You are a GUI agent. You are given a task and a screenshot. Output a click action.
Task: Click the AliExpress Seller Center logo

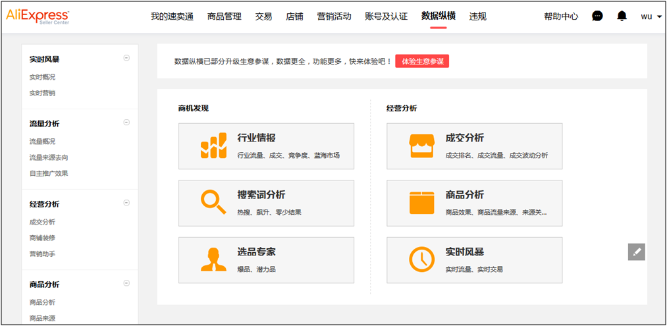point(38,16)
